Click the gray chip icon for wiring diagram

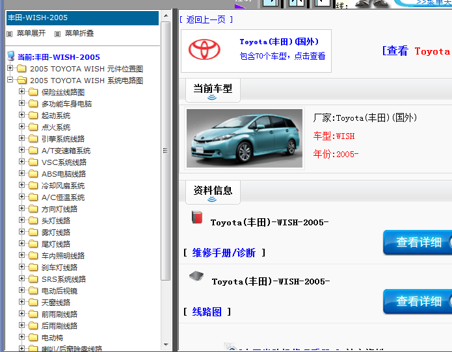[x=196, y=276]
